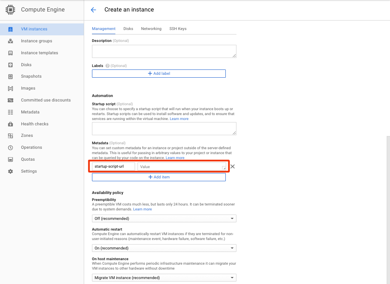This screenshot has width=390, height=284.
Task: Open the Committed use discounts icon
Action: pos(11,100)
